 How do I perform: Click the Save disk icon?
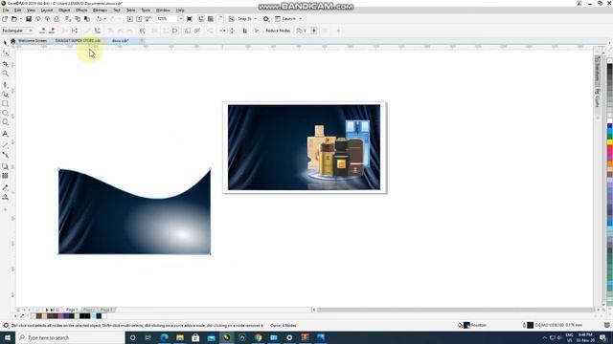tap(29, 19)
